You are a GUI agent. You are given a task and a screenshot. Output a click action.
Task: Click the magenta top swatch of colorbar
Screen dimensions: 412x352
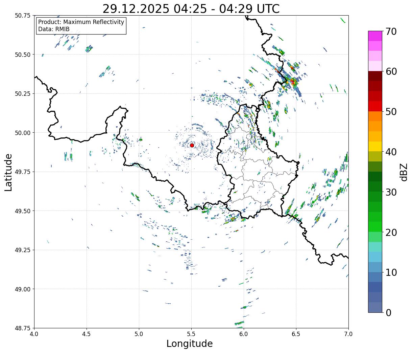(375, 36)
